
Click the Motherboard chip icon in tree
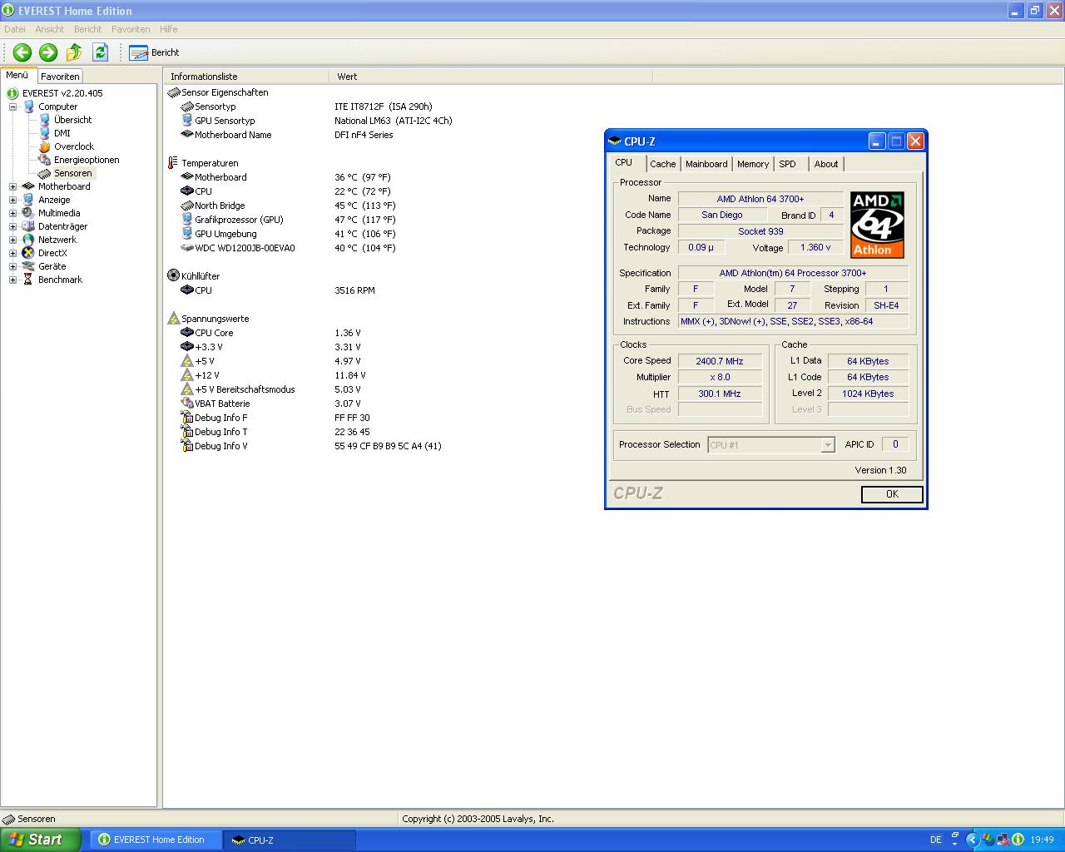tap(28, 186)
